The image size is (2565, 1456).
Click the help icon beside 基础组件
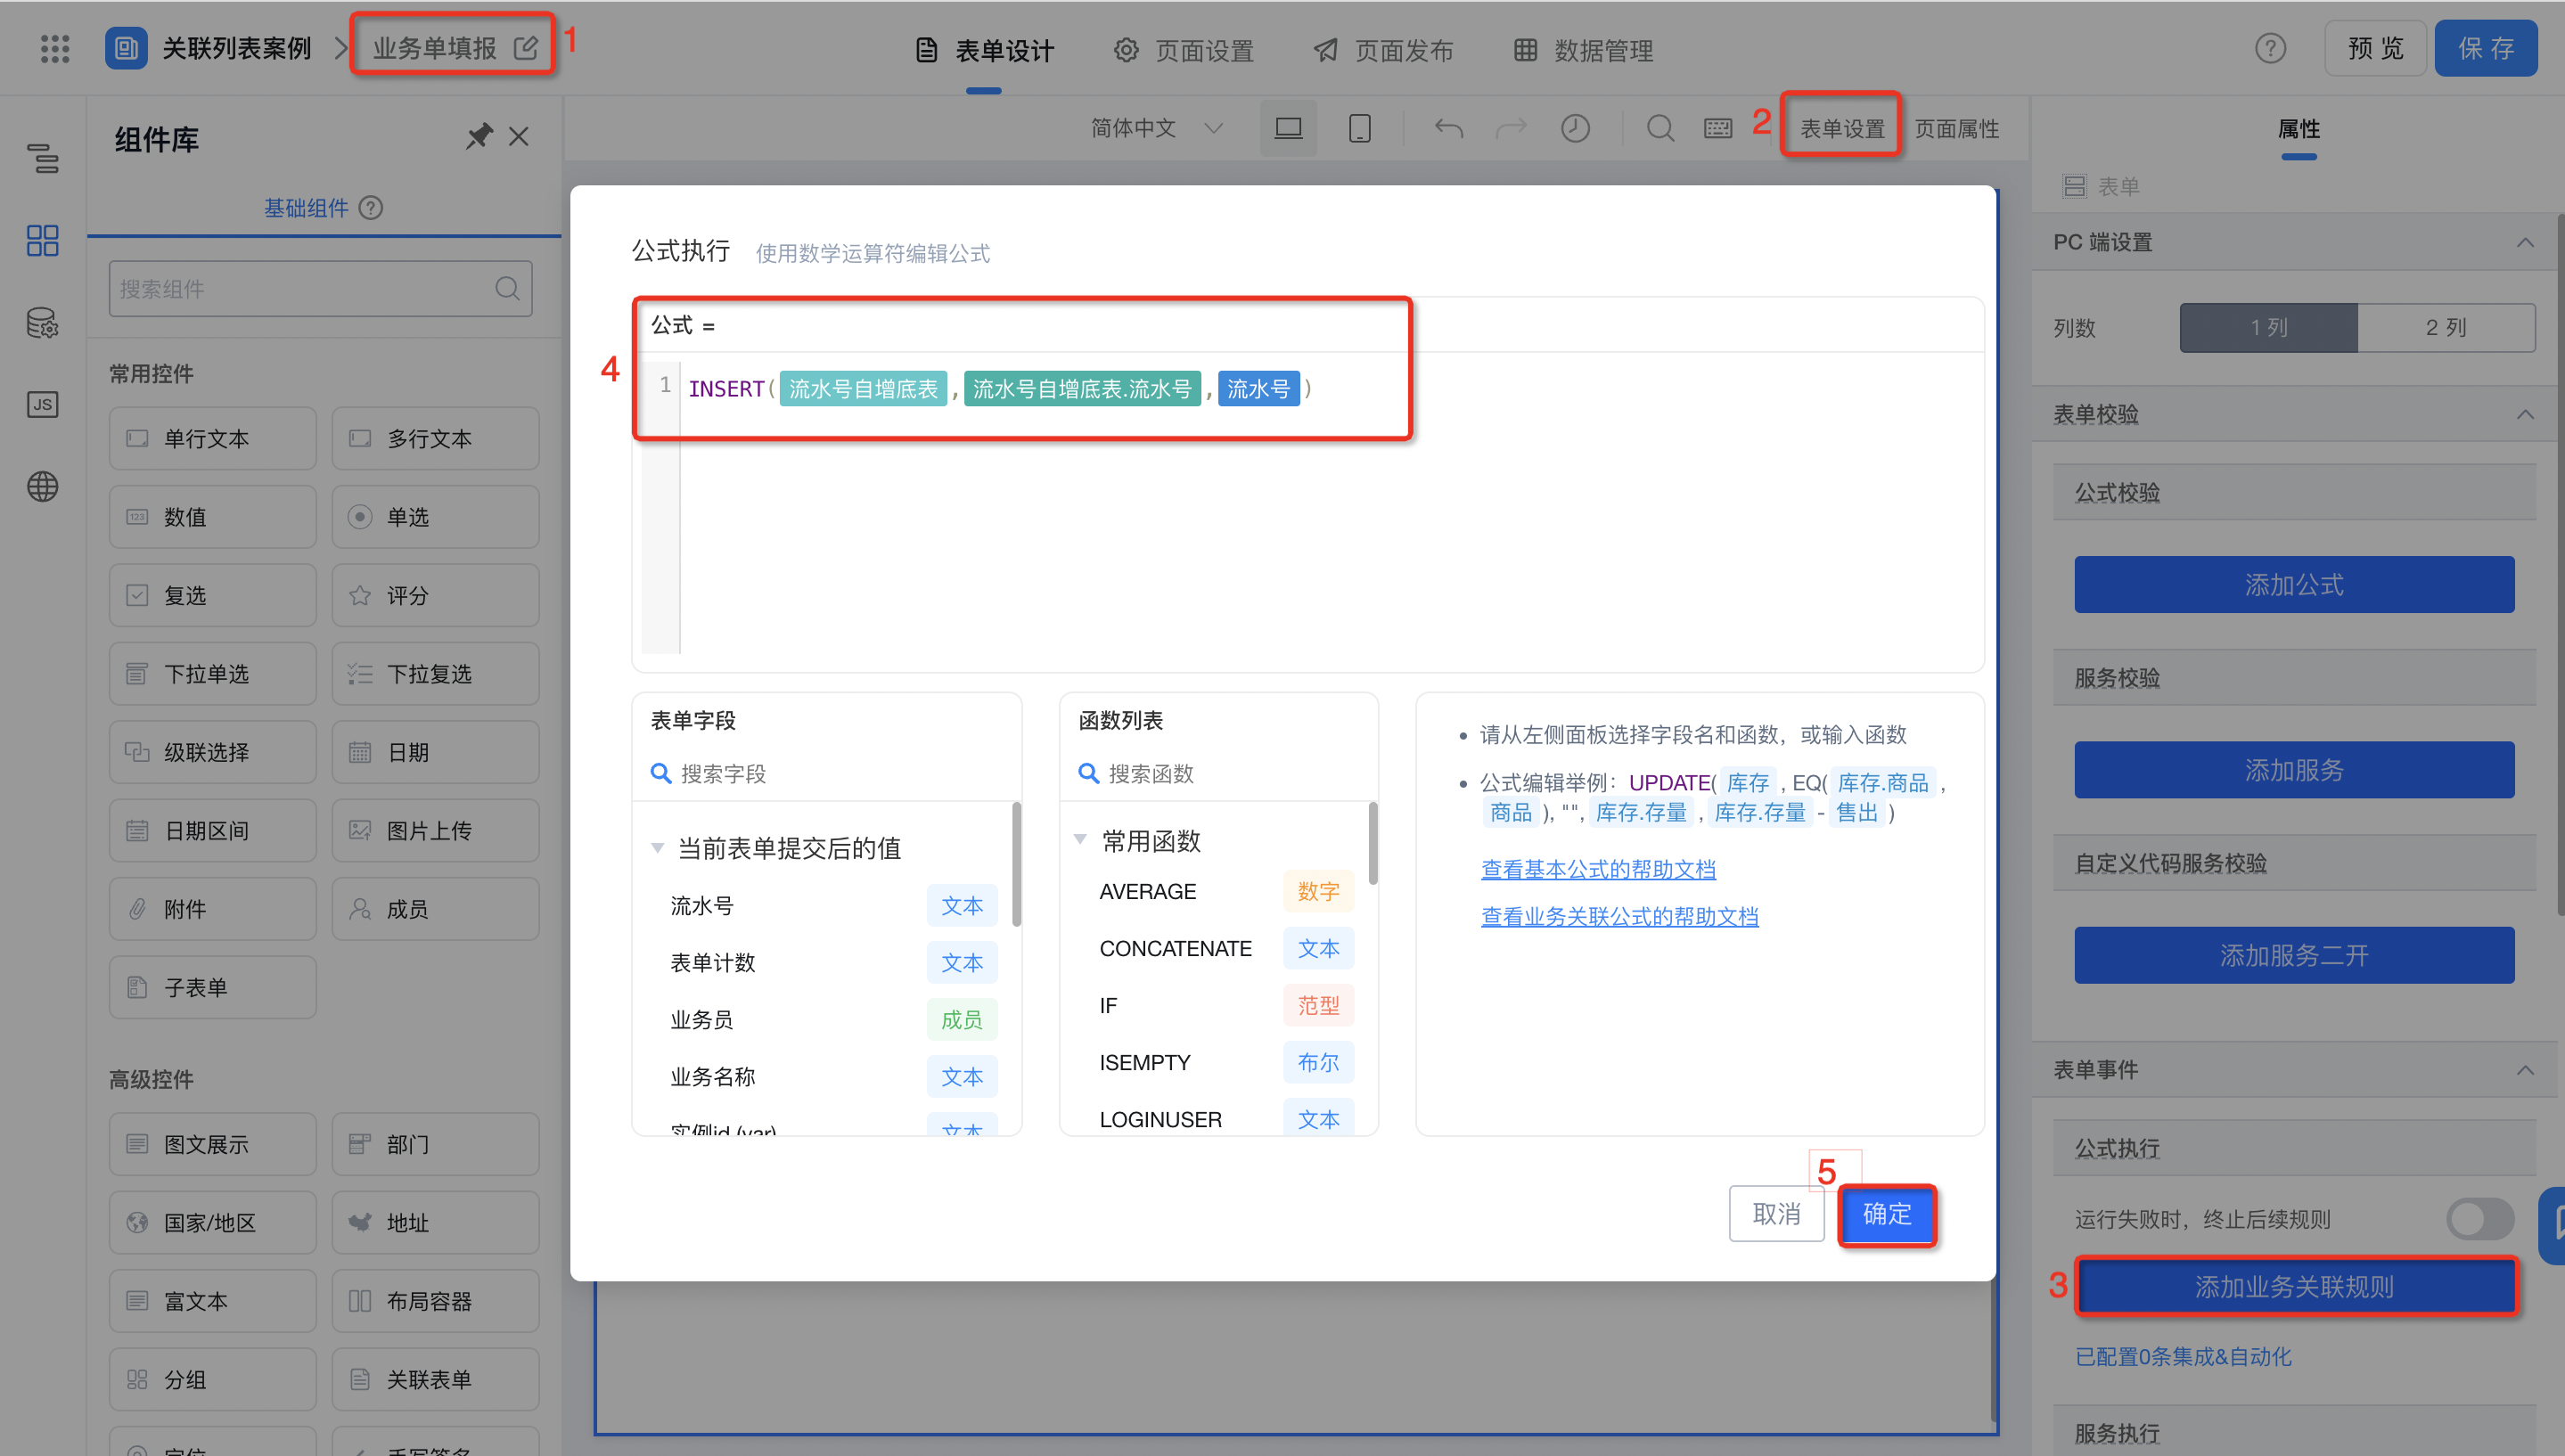point(371,208)
